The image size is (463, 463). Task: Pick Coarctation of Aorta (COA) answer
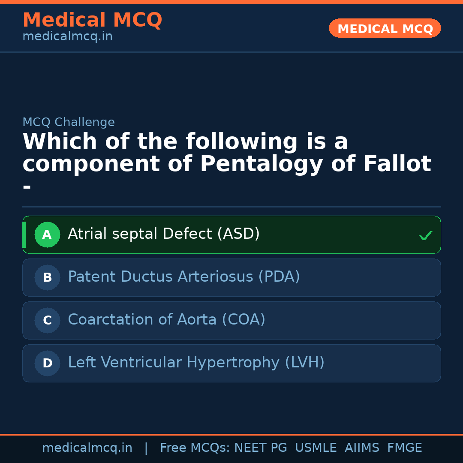point(166,320)
